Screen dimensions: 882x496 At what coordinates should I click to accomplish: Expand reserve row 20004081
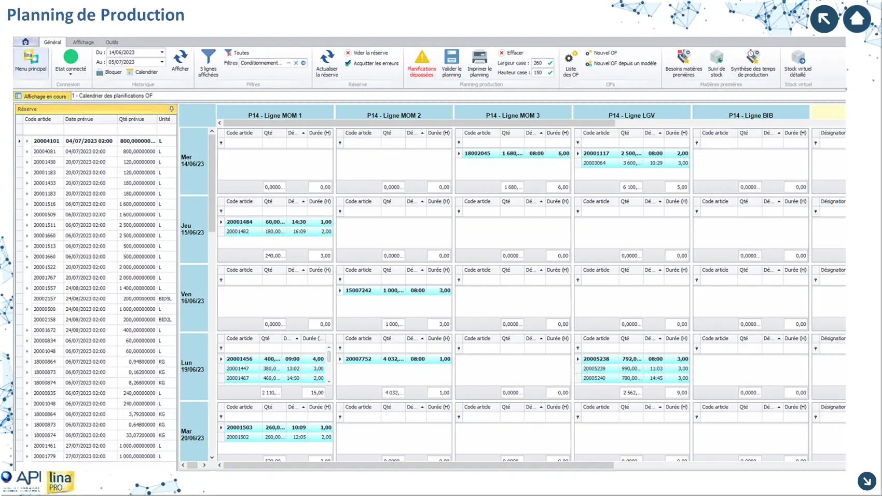click(x=27, y=151)
